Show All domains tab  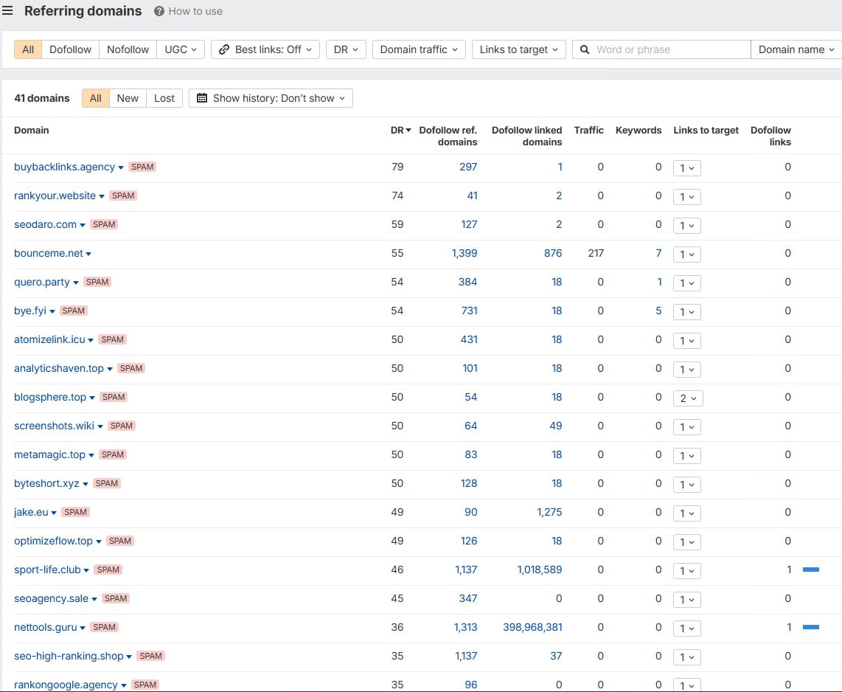tap(96, 98)
